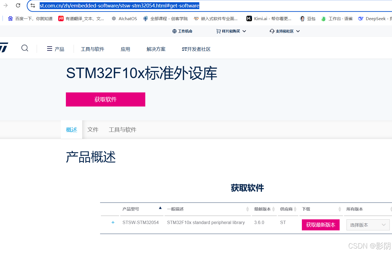Sort table by 最新版本 column
The image size is (392, 253).
point(273,209)
